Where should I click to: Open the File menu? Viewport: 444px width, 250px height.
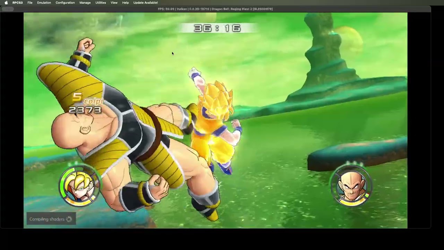pyautogui.click(x=30, y=2)
